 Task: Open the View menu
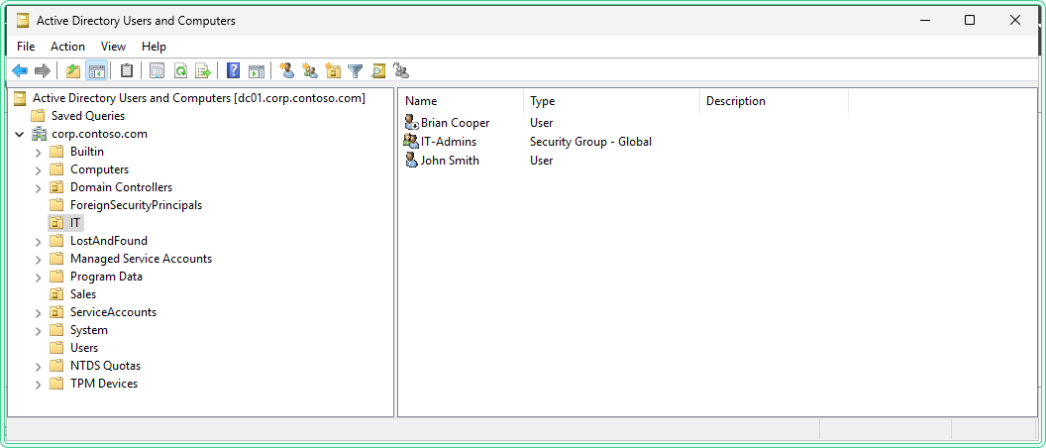click(x=113, y=46)
